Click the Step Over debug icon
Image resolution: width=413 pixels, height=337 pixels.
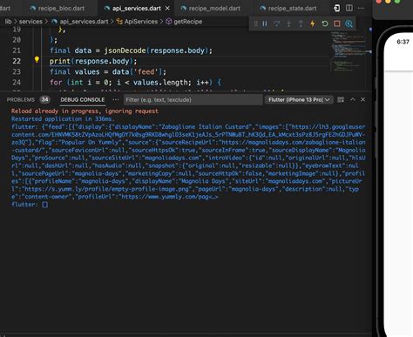click(x=277, y=24)
